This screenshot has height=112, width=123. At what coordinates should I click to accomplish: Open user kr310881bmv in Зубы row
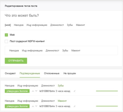tap(47, 91)
